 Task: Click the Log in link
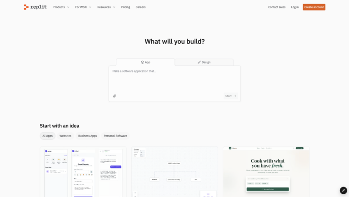[294, 7]
